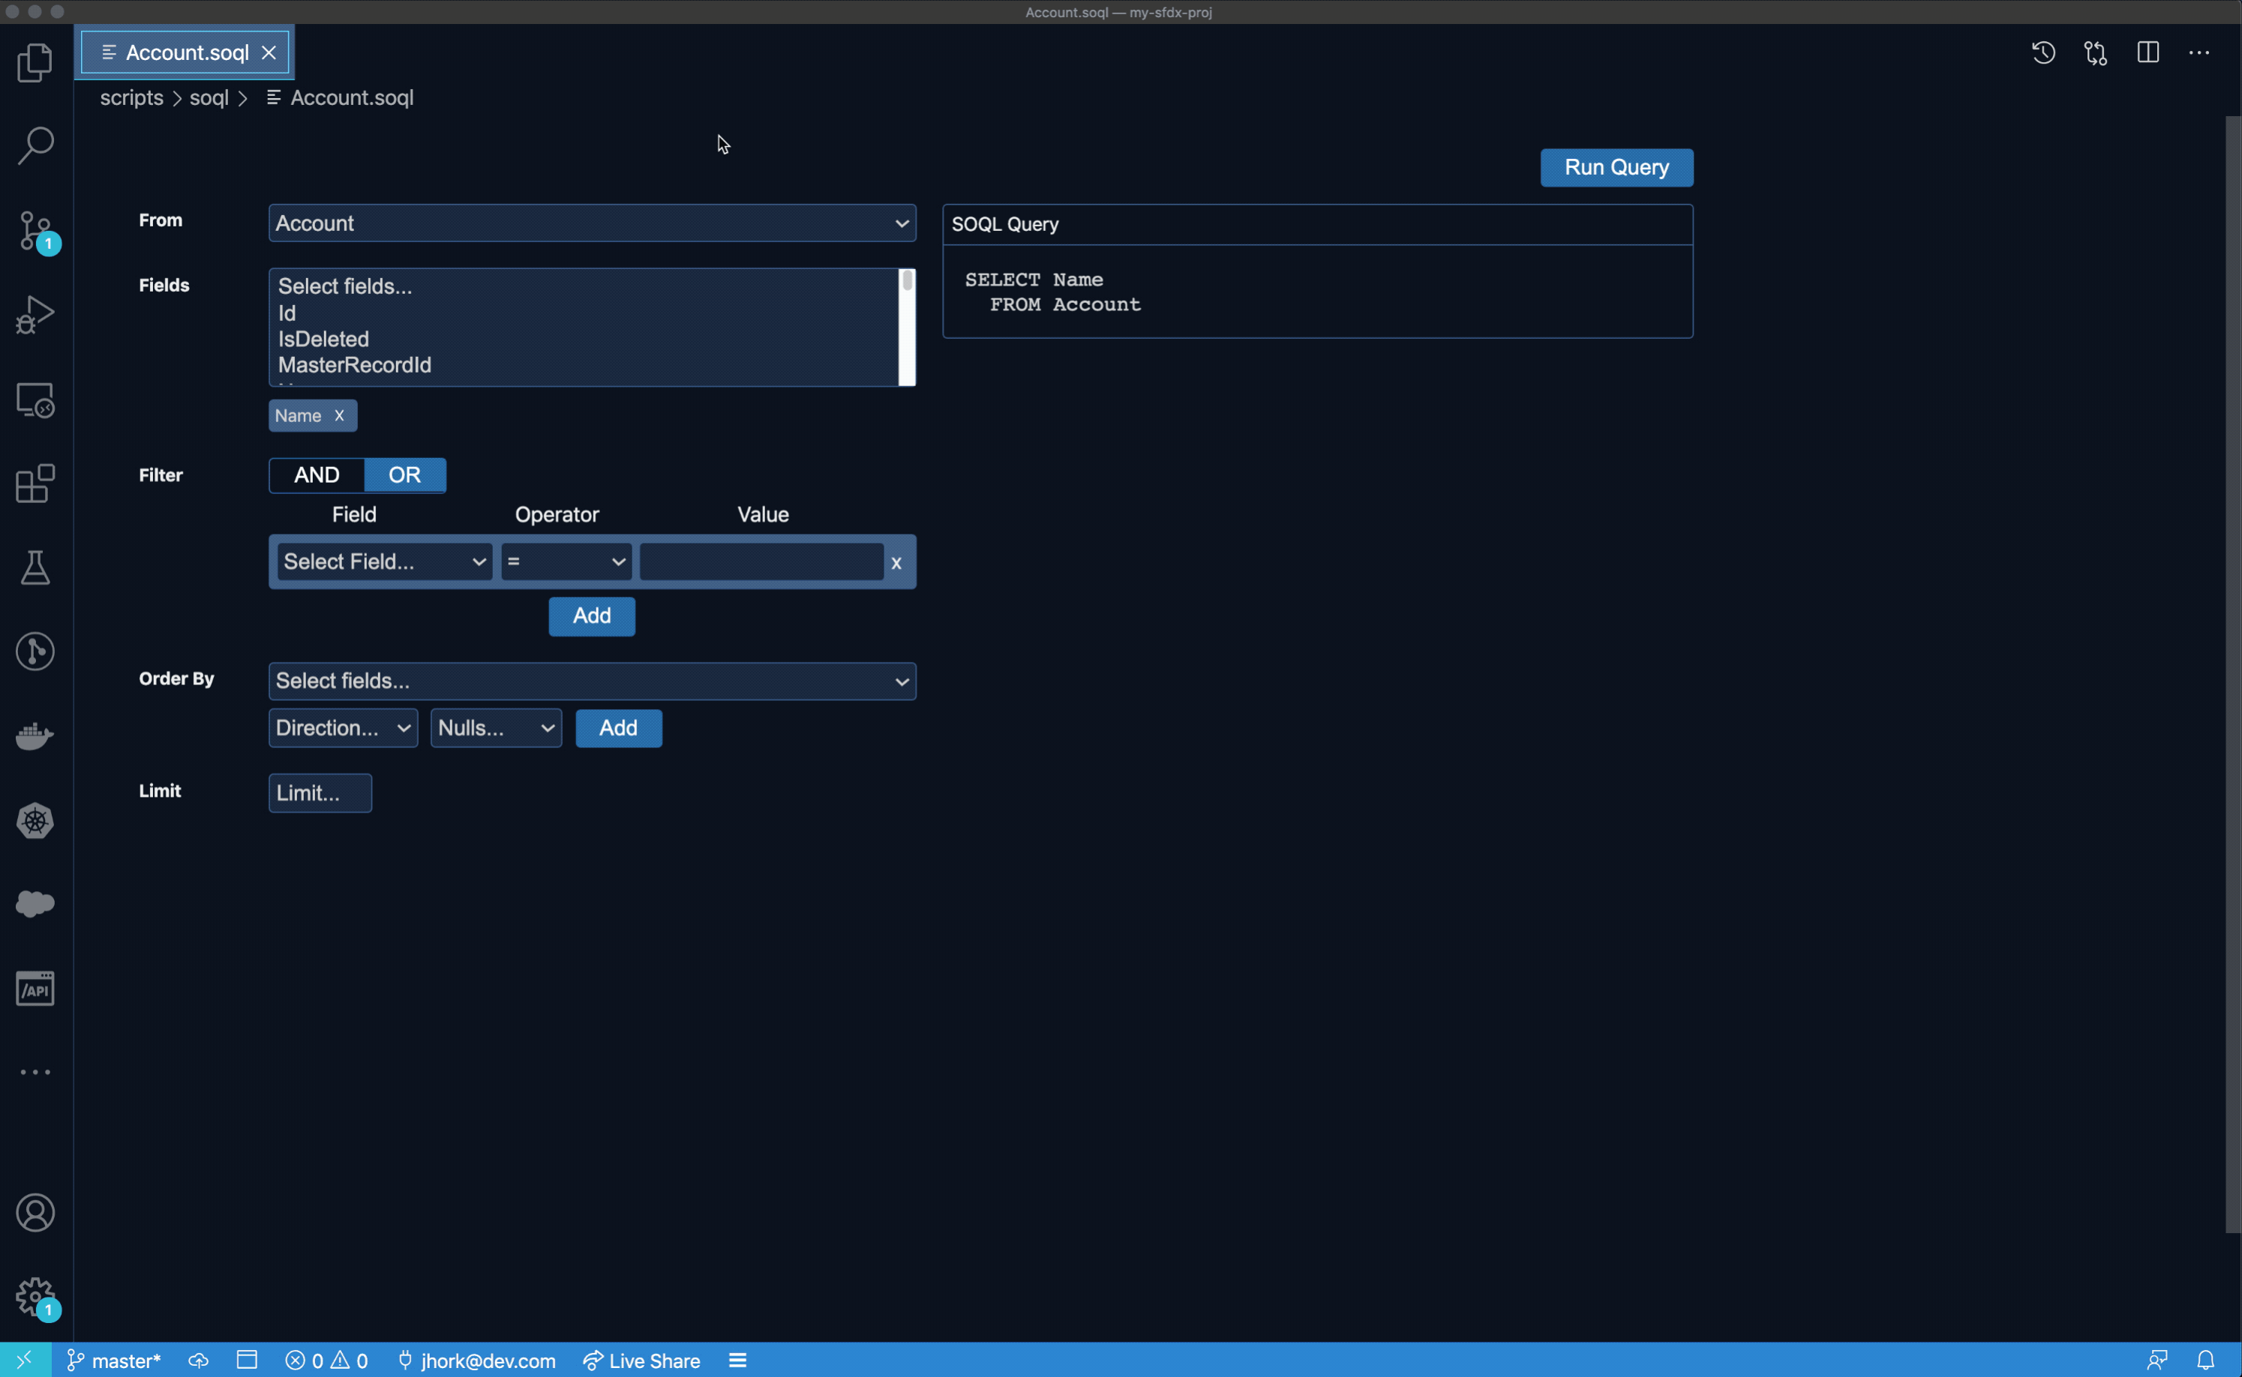Open the Explorer view in the activity bar
2242x1377 pixels.
35,63
